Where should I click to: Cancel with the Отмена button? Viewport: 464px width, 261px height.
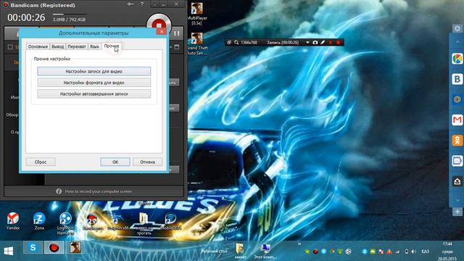tap(147, 162)
